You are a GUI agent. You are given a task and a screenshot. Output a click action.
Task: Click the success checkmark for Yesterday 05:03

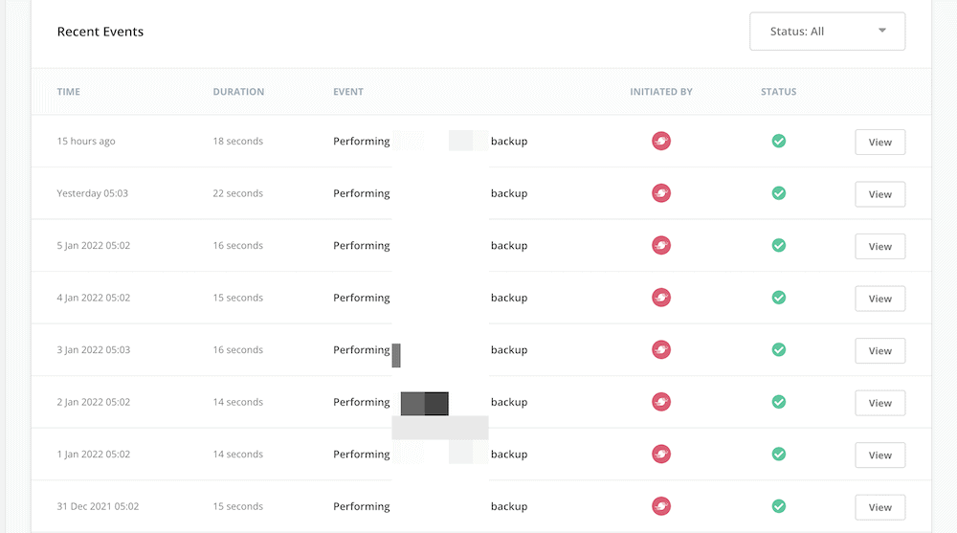[x=779, y=193]
